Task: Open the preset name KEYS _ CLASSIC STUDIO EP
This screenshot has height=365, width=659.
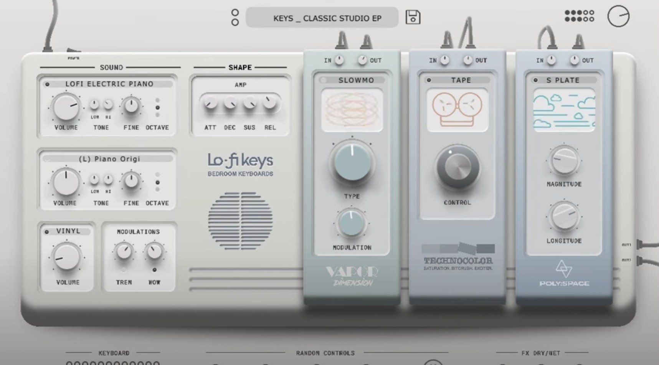Action: [322, 18]
